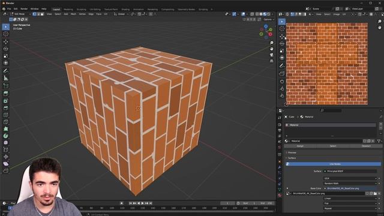Click the Base Color image texture link
The image size is (384, 216).
point(350,188)
